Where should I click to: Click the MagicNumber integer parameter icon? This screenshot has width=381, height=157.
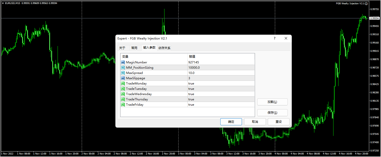pyautogui.click(x=123, y=62)
